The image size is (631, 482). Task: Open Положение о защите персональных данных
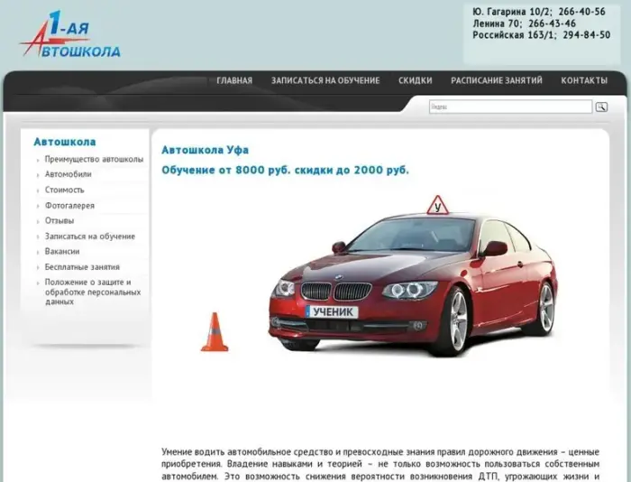[87, 292]
